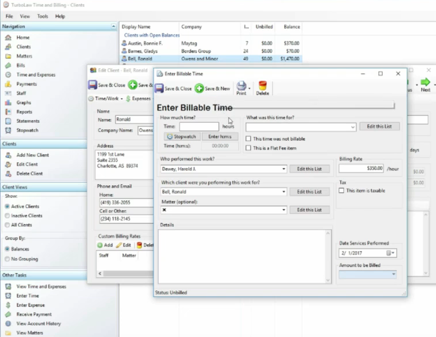Viewport: 436px width, 337px height.
Task: Click Next arrow in Edit Client window
Action: coord(425,85)
